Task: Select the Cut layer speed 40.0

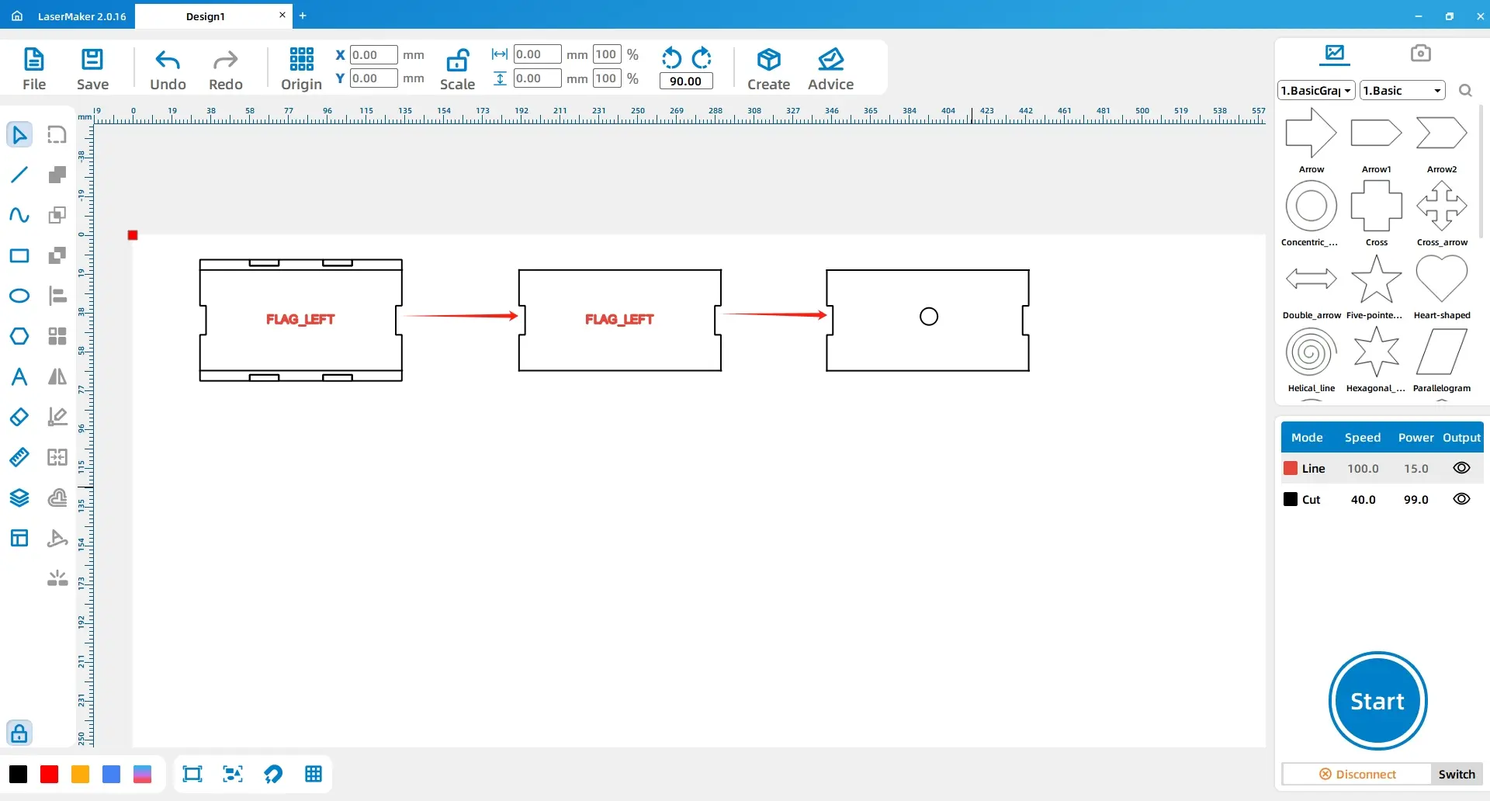Action: [x=1363, y=499]
